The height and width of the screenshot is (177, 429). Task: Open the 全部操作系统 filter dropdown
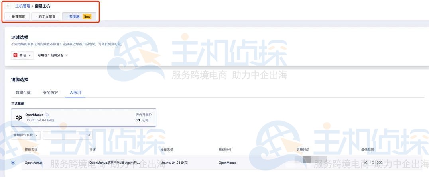[x=26, y=135]
